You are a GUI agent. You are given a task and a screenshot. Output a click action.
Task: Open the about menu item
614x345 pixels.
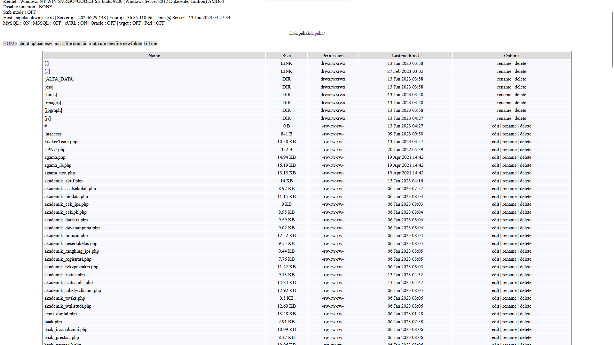tap(24, 43)
